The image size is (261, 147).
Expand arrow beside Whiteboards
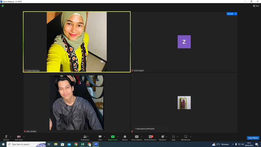(191, 137)
